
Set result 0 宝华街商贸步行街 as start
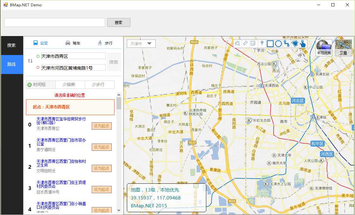click(102, 126)
